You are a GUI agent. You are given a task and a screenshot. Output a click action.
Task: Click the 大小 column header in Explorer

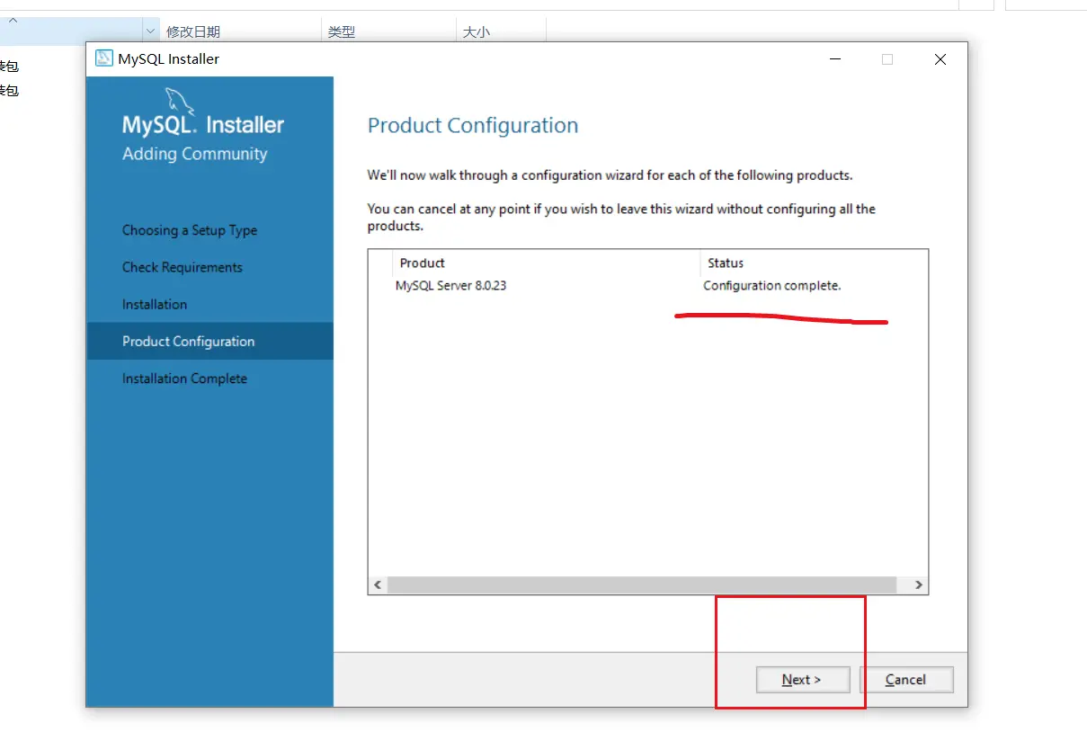pos(476,31)
